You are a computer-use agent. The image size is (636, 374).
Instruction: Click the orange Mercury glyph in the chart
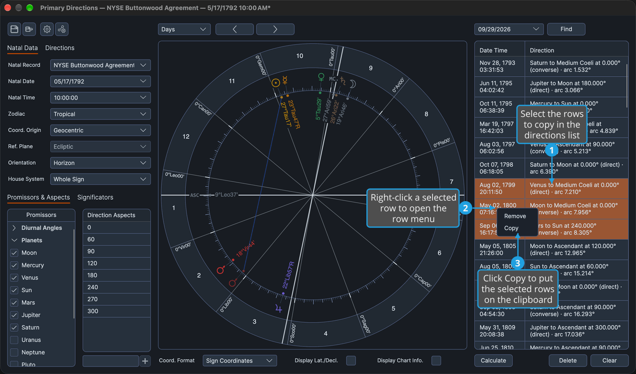click(x=284, y=80)
